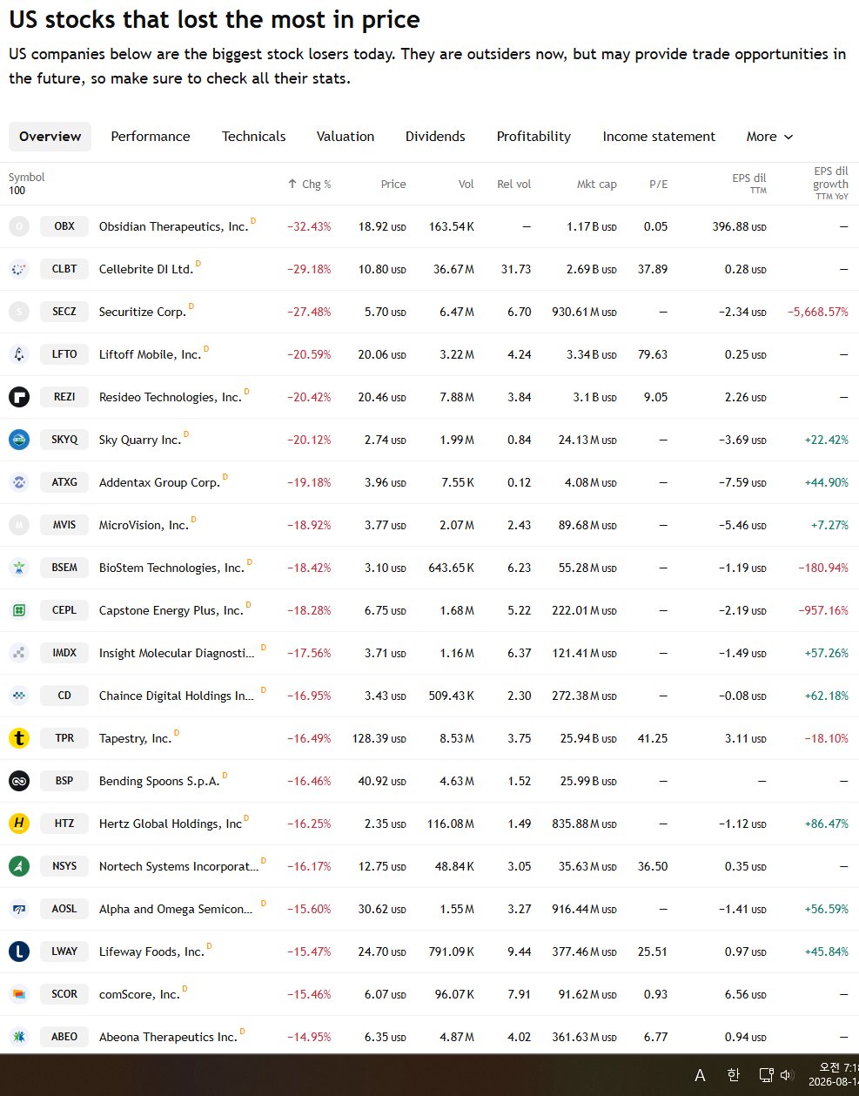Click the Chaince Digital Holdings logo icon
This screenshot has height=1096, width=859.
click(x=19, y=696)
